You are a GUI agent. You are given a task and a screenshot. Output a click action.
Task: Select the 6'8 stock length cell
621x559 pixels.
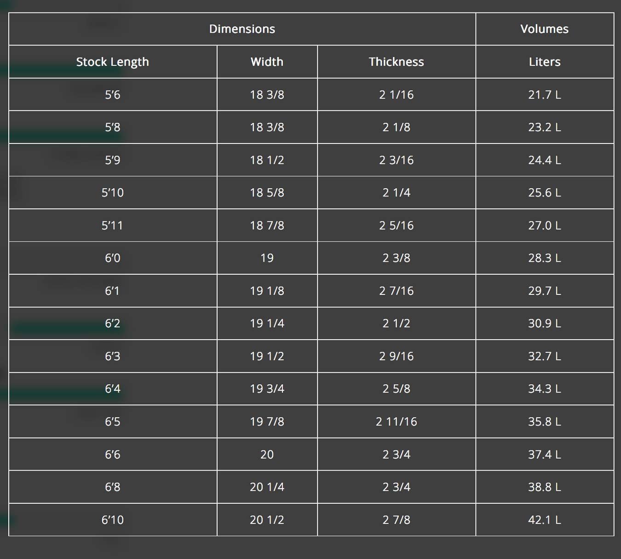(113, 487)
